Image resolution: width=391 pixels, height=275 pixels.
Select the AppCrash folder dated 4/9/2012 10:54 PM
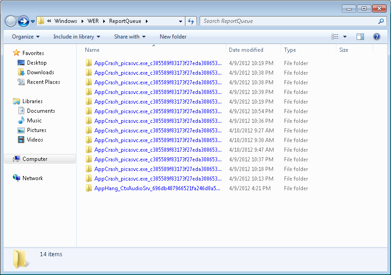pyautogui.click(x=158, y=111)
